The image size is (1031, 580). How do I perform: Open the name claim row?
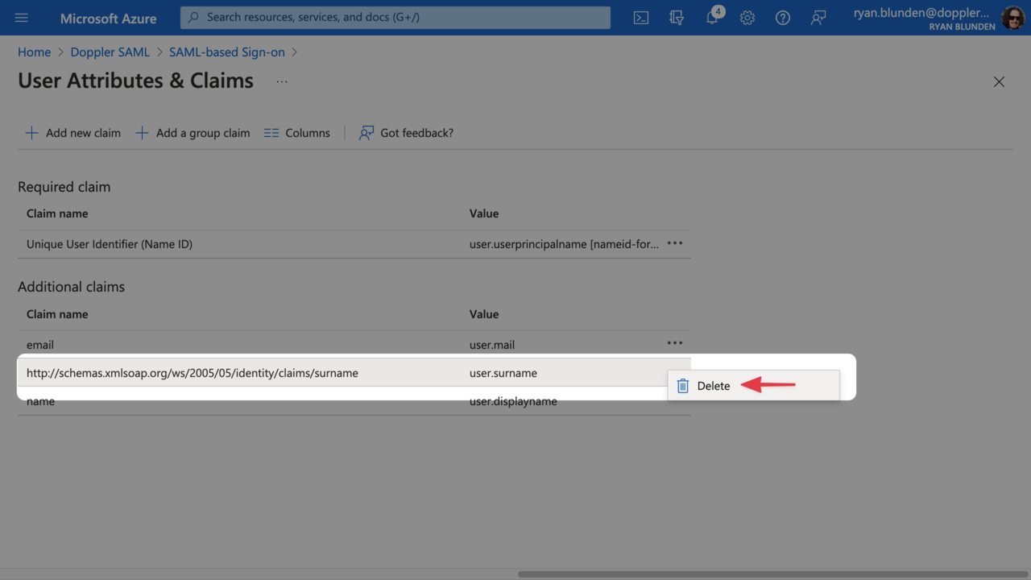[x=354, y=401]
